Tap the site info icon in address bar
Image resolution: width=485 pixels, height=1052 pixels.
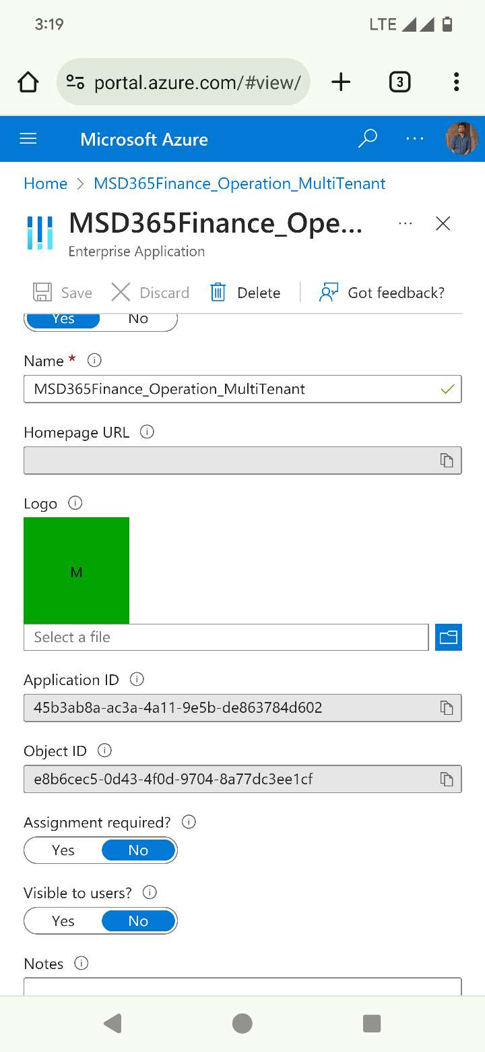tap(75, 82)
